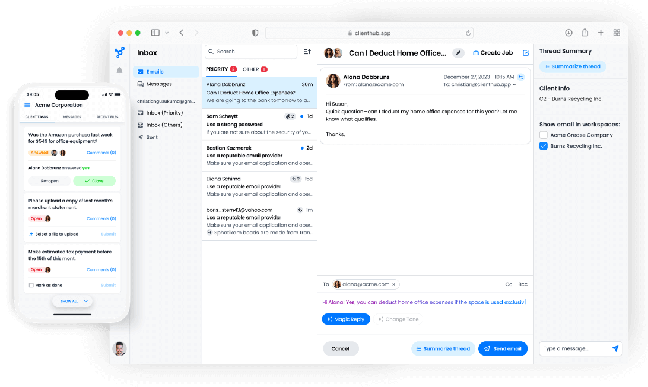Open notifications bell in left sidebar

119,71
